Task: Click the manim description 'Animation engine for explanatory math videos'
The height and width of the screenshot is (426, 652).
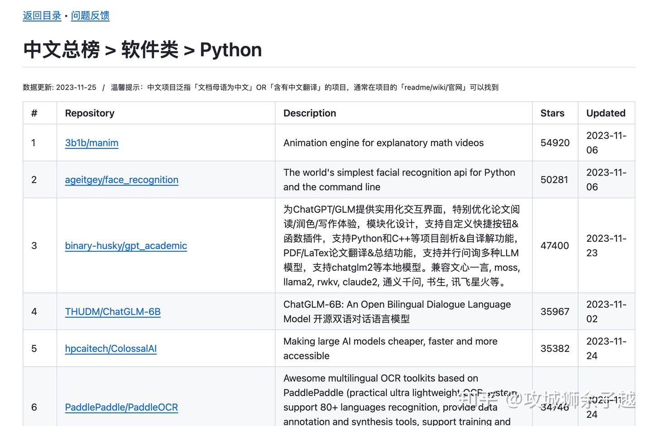Action: (384, 143)
